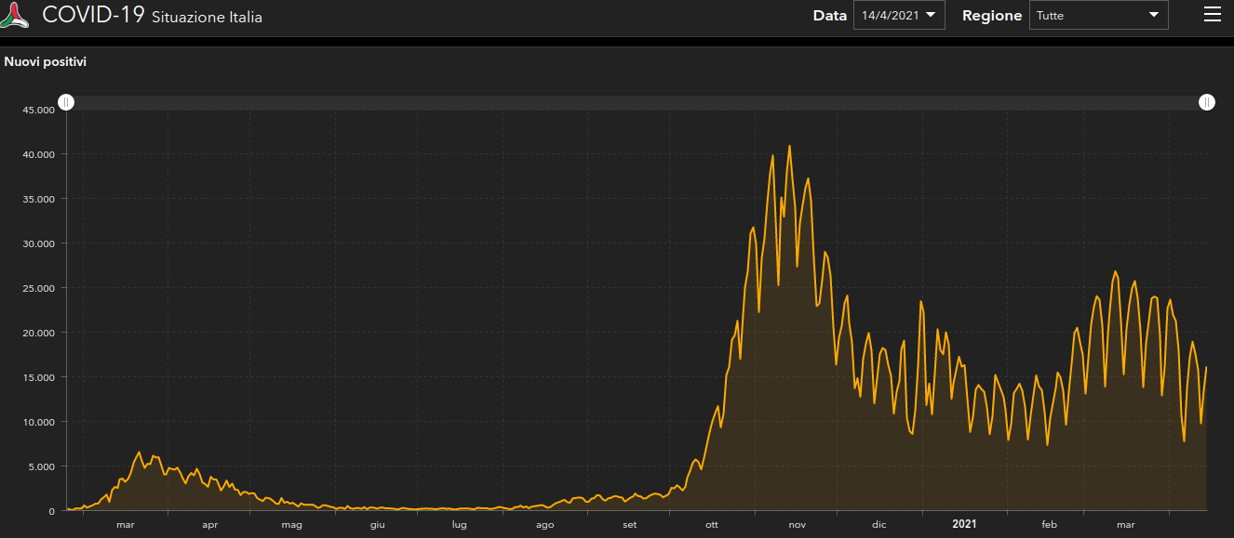Click the March 2020 first-wave peak
The image size is (1234, 538).
pyautogui.click(x=140, y=453)
